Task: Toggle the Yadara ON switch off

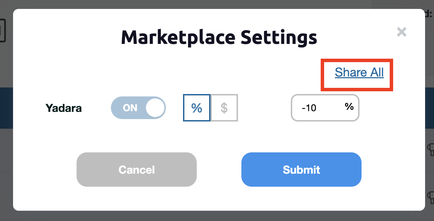Action: click(138, 108)
